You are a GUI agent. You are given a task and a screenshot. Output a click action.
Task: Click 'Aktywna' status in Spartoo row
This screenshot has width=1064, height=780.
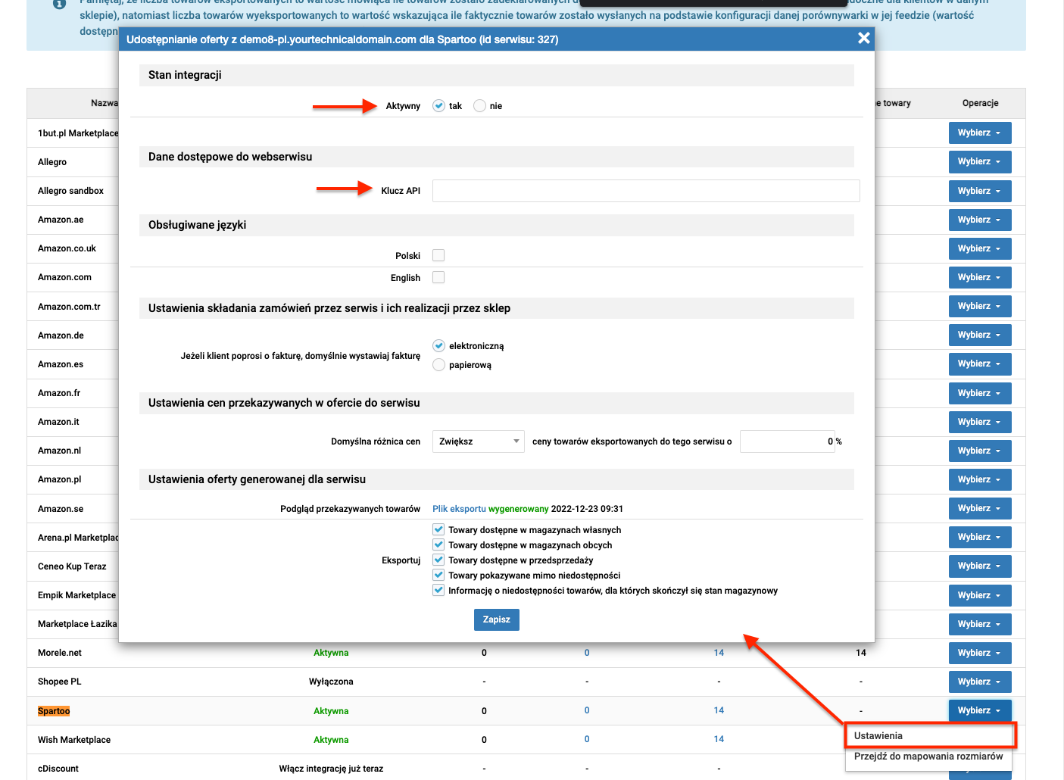pos(331,711)
